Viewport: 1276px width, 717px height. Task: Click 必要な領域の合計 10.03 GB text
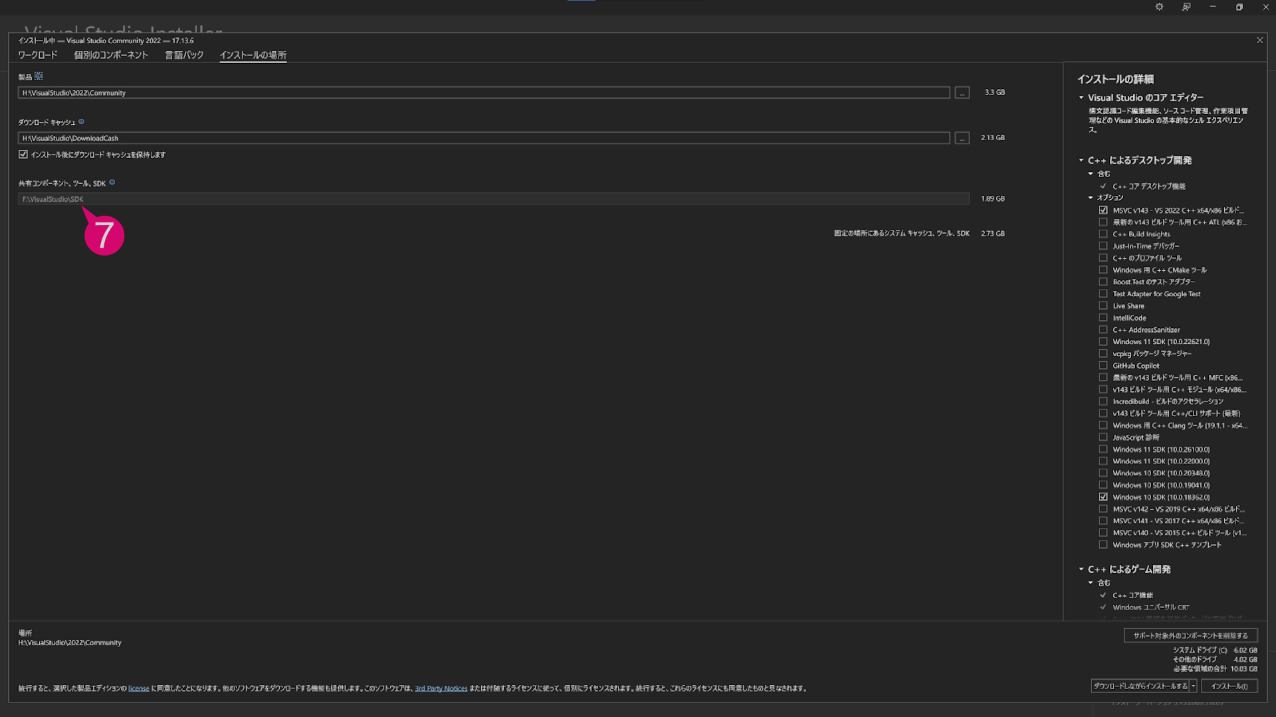(x=1216, y=669)
